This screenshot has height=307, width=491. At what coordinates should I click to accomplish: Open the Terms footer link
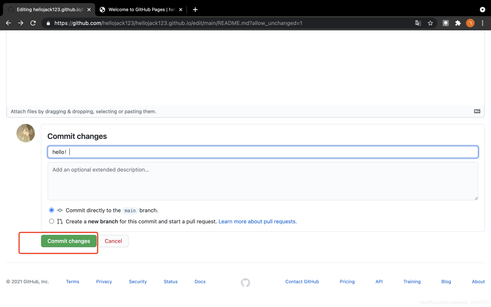click(x=73, y=281)
